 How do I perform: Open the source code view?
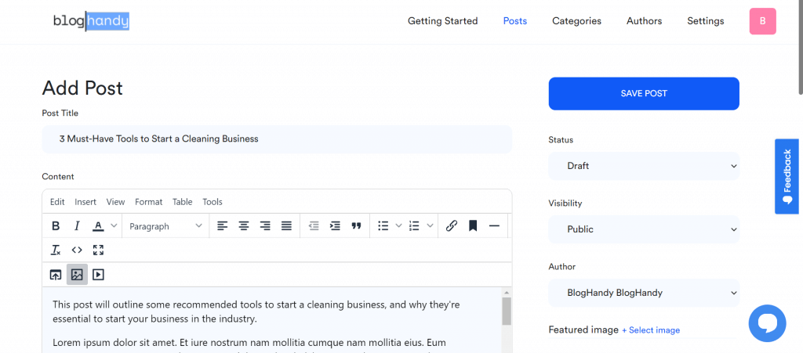77,250
